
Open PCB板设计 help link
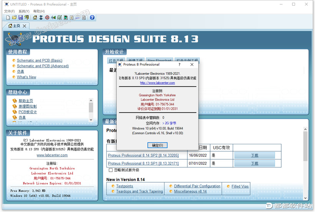click(28, 112)
